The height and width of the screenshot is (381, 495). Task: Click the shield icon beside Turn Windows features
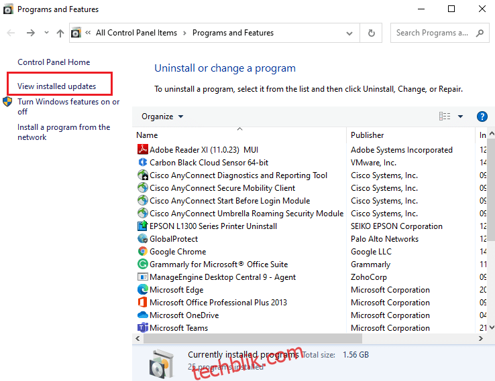pyautogui.click(x=7, y=102)
